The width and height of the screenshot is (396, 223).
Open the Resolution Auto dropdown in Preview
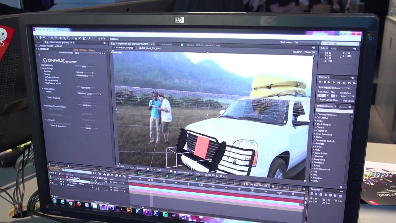(x=347, y=97)
